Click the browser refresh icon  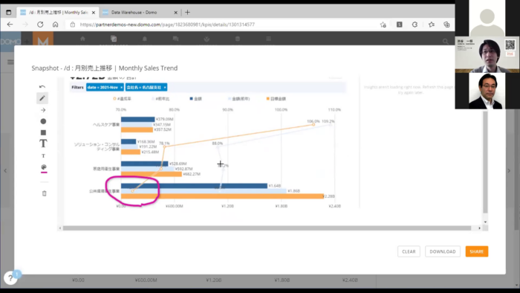tap(40, 25)
